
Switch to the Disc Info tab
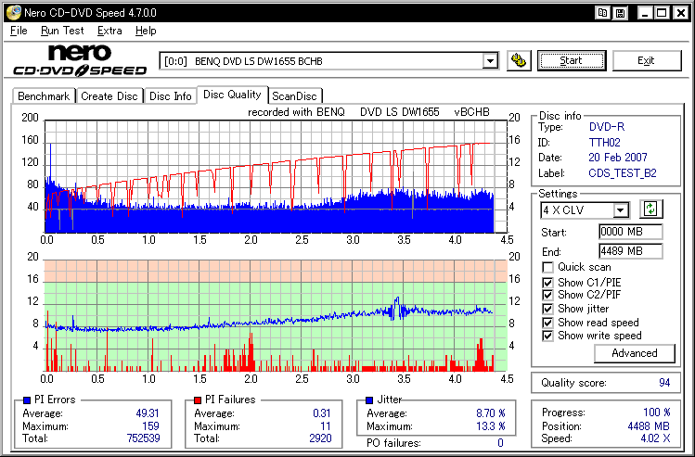[170, 96]
